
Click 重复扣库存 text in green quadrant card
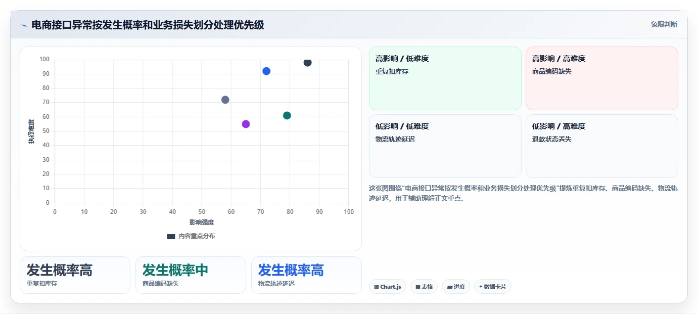click(x=392, y=72)
